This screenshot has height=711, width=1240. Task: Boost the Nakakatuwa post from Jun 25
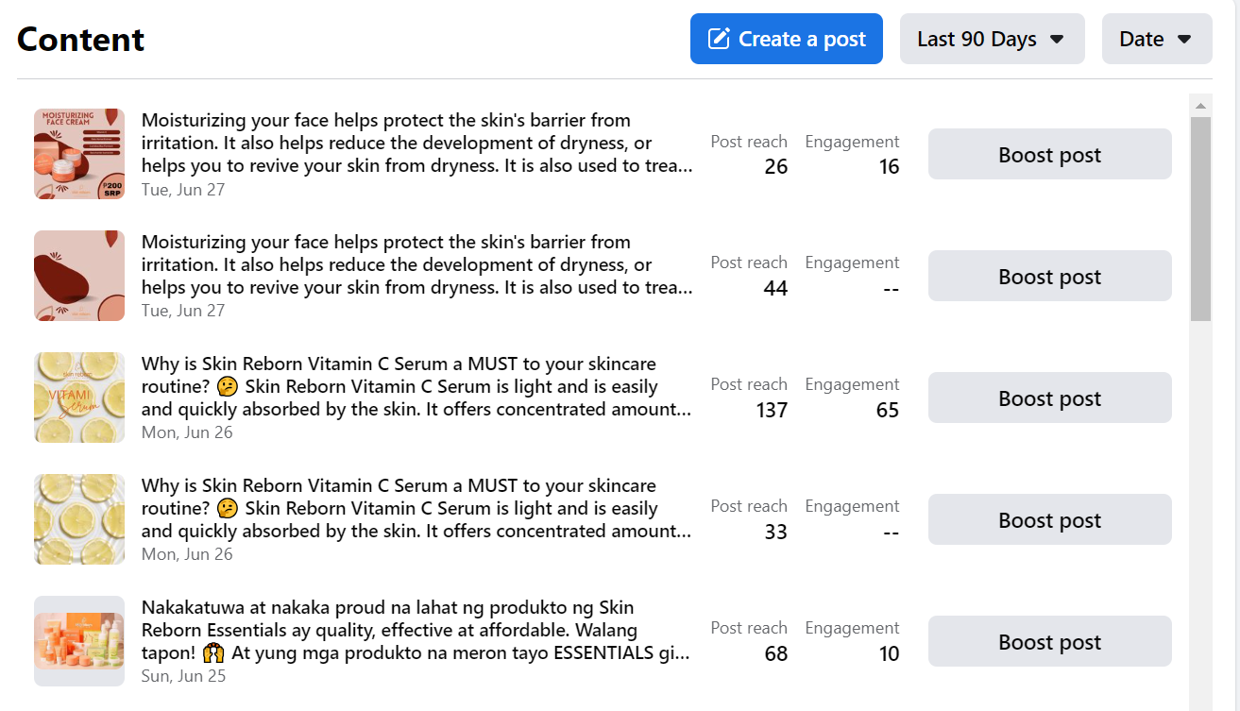pyautogui.click(x=1049, y=641)
